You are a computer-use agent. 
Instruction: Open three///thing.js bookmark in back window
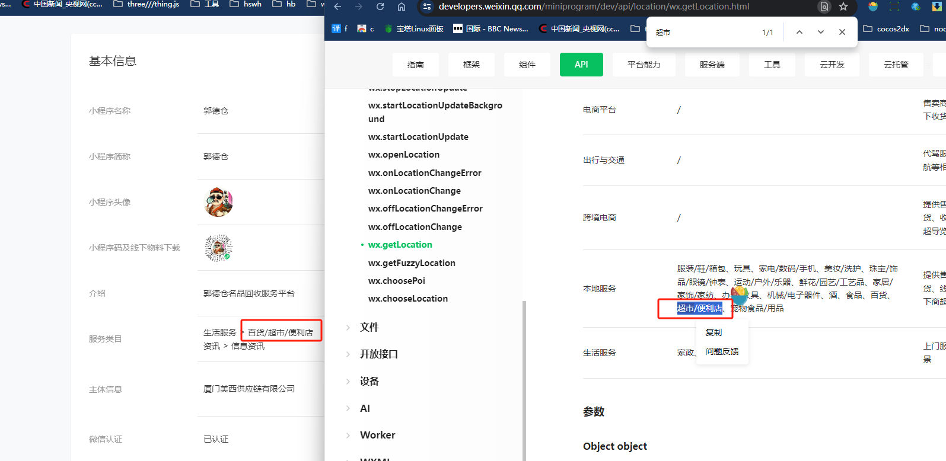coord(146,4)
